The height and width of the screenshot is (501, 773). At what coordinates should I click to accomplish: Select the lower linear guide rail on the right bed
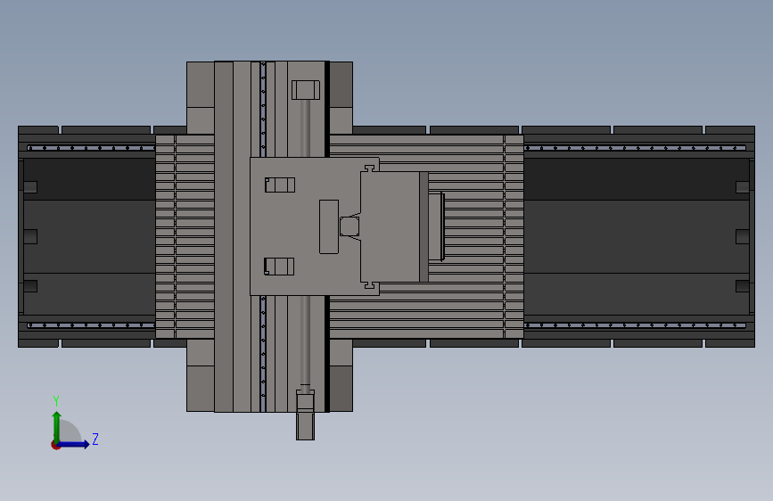635,325
